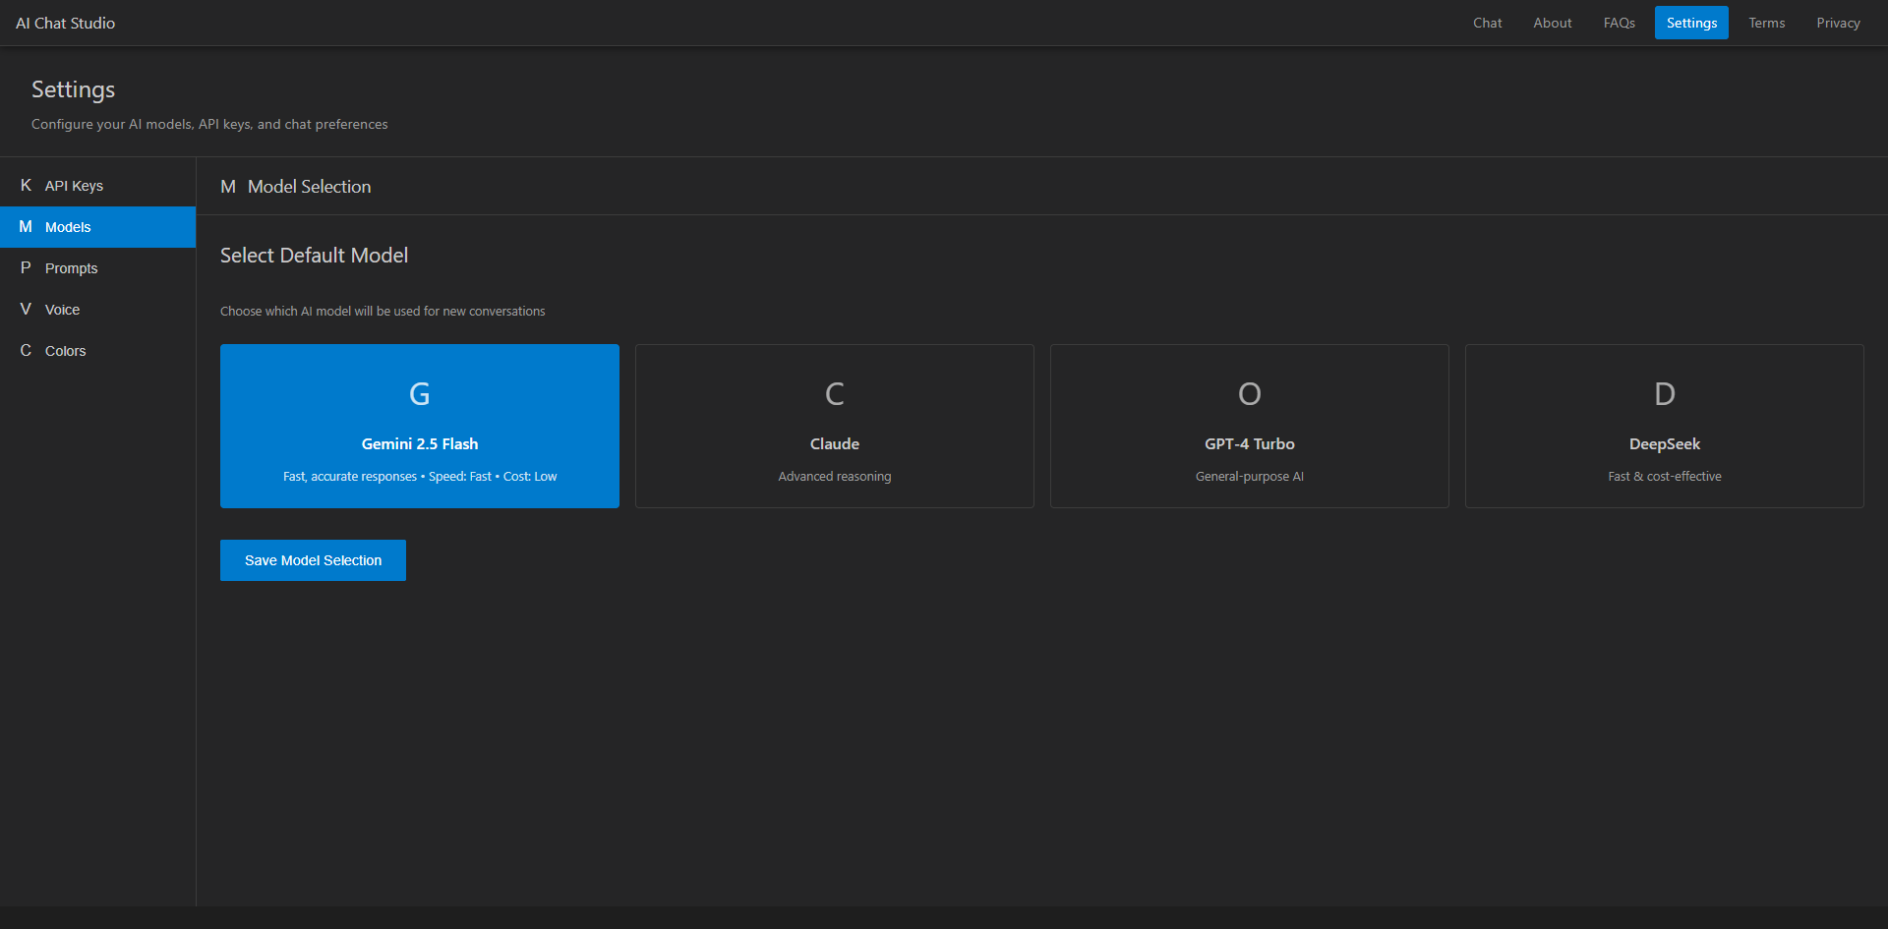Click the M Model Selection header icon
The width and height of the screenshot is (1888, 929).
(x=227, y=186)
